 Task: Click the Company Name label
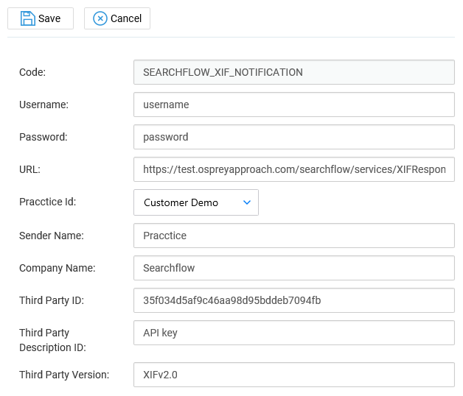tap(58, 269)
